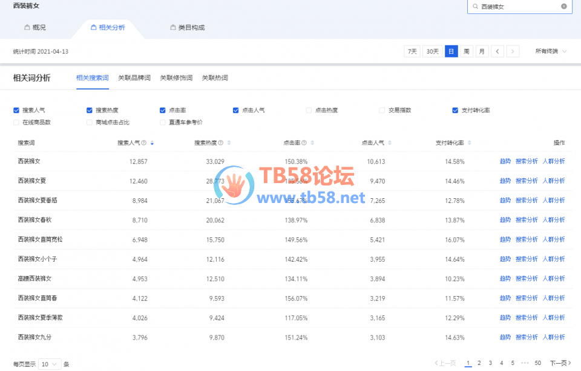
Task: Switch to the 相关分析 tab
Action: (108, 27)
